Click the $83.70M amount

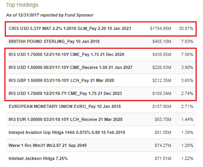[x=163, y=119]
